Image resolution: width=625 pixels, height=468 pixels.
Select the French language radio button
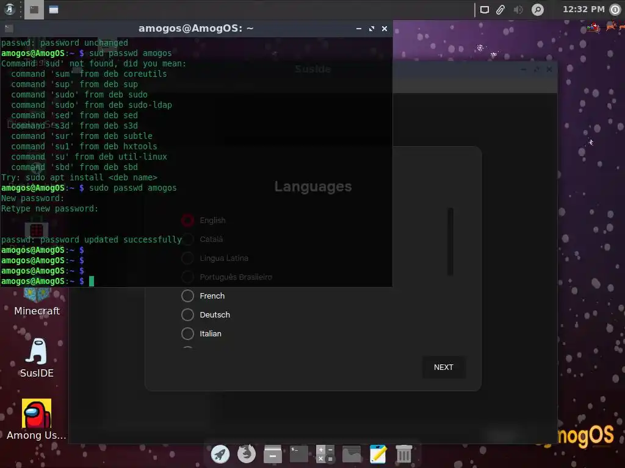click(x=187, y=296)
